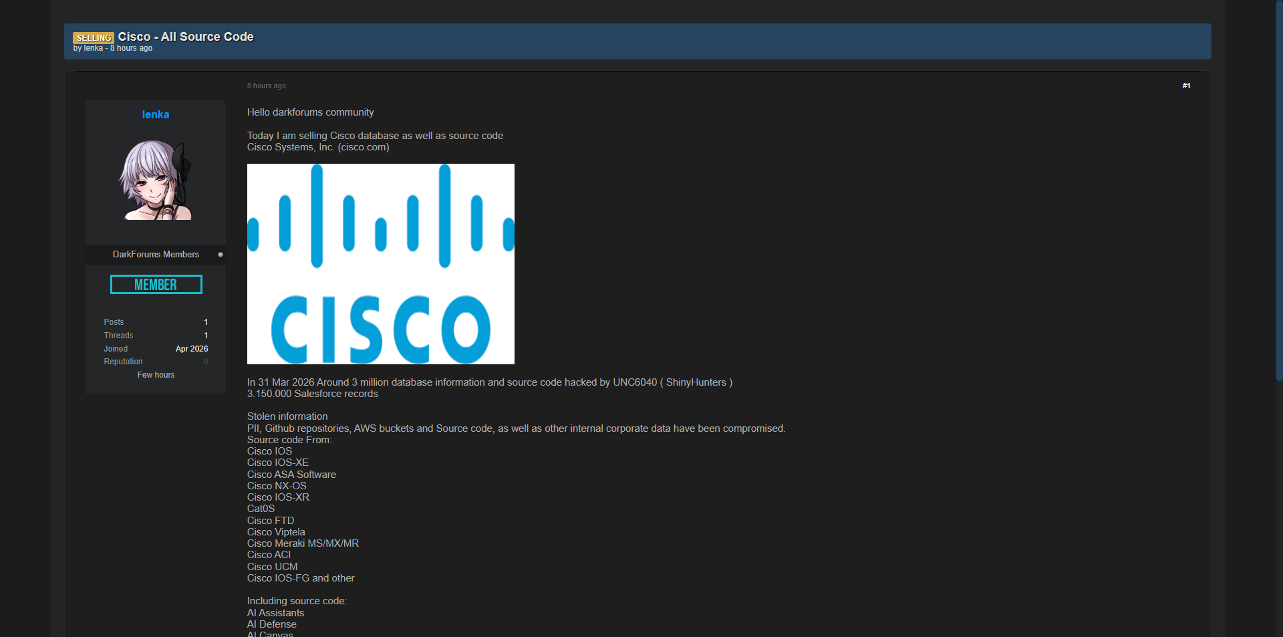The height and width of the screenshot is (637, 1283).
Task: Open the user's Posts count
Action: pos(206,322)
